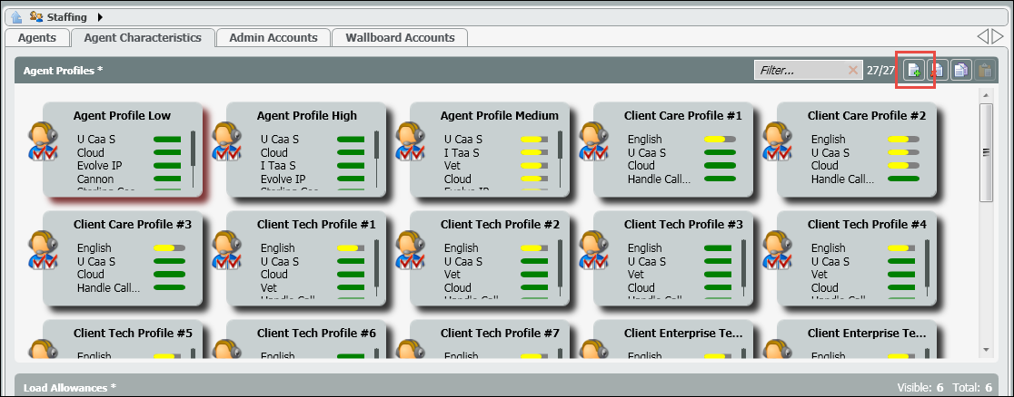1014x397 pixels.
Task: Expand the Staffing breadcrumb arrow
Action: (100, 16)
